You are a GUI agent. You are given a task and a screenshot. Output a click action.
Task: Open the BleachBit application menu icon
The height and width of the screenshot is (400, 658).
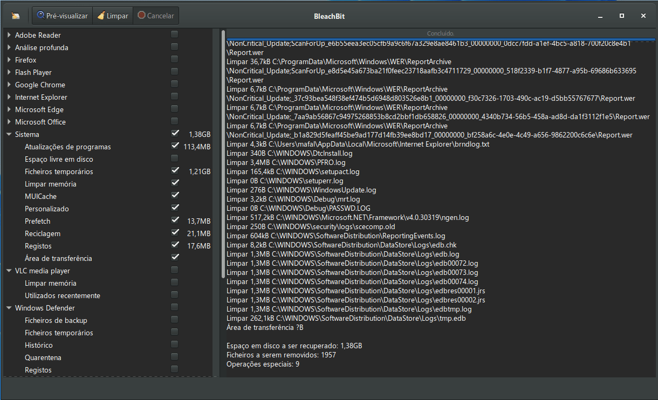point(16,16)
